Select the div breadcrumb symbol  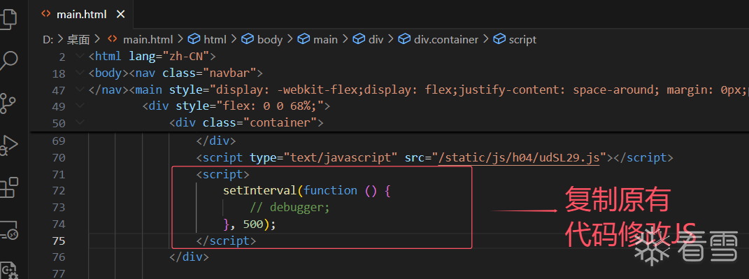point(369,40)
